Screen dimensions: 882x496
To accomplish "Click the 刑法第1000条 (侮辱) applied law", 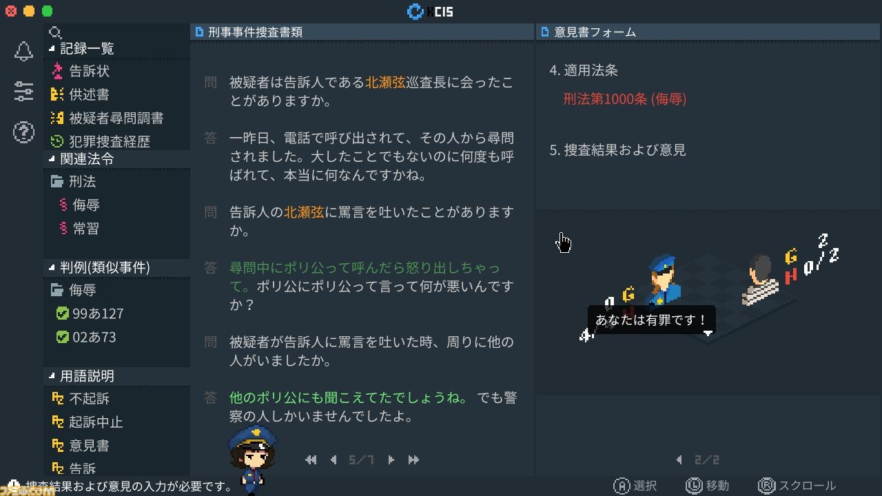I will (x=624, y=99).
